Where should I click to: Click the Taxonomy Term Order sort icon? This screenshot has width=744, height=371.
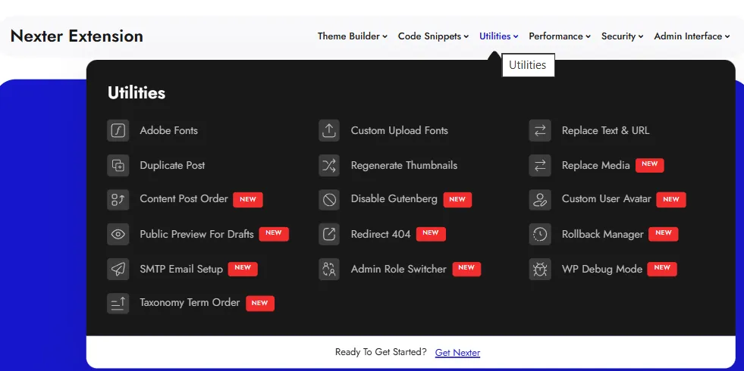pos(118,303)
